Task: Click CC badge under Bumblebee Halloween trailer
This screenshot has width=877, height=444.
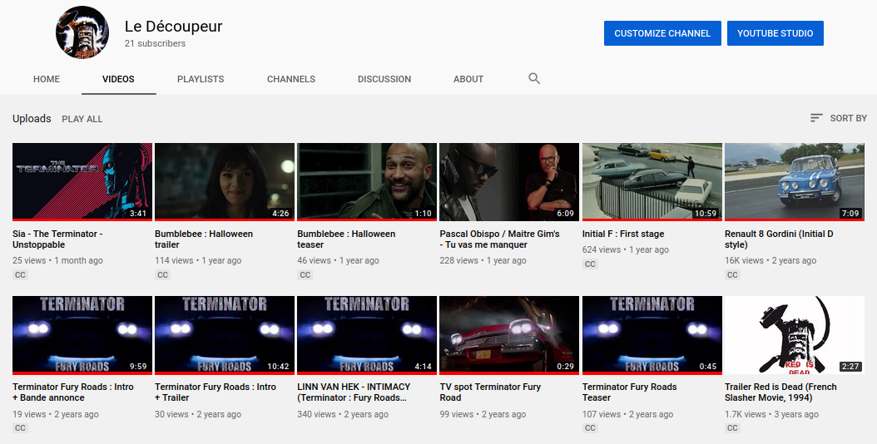Action: pos(163,274)
